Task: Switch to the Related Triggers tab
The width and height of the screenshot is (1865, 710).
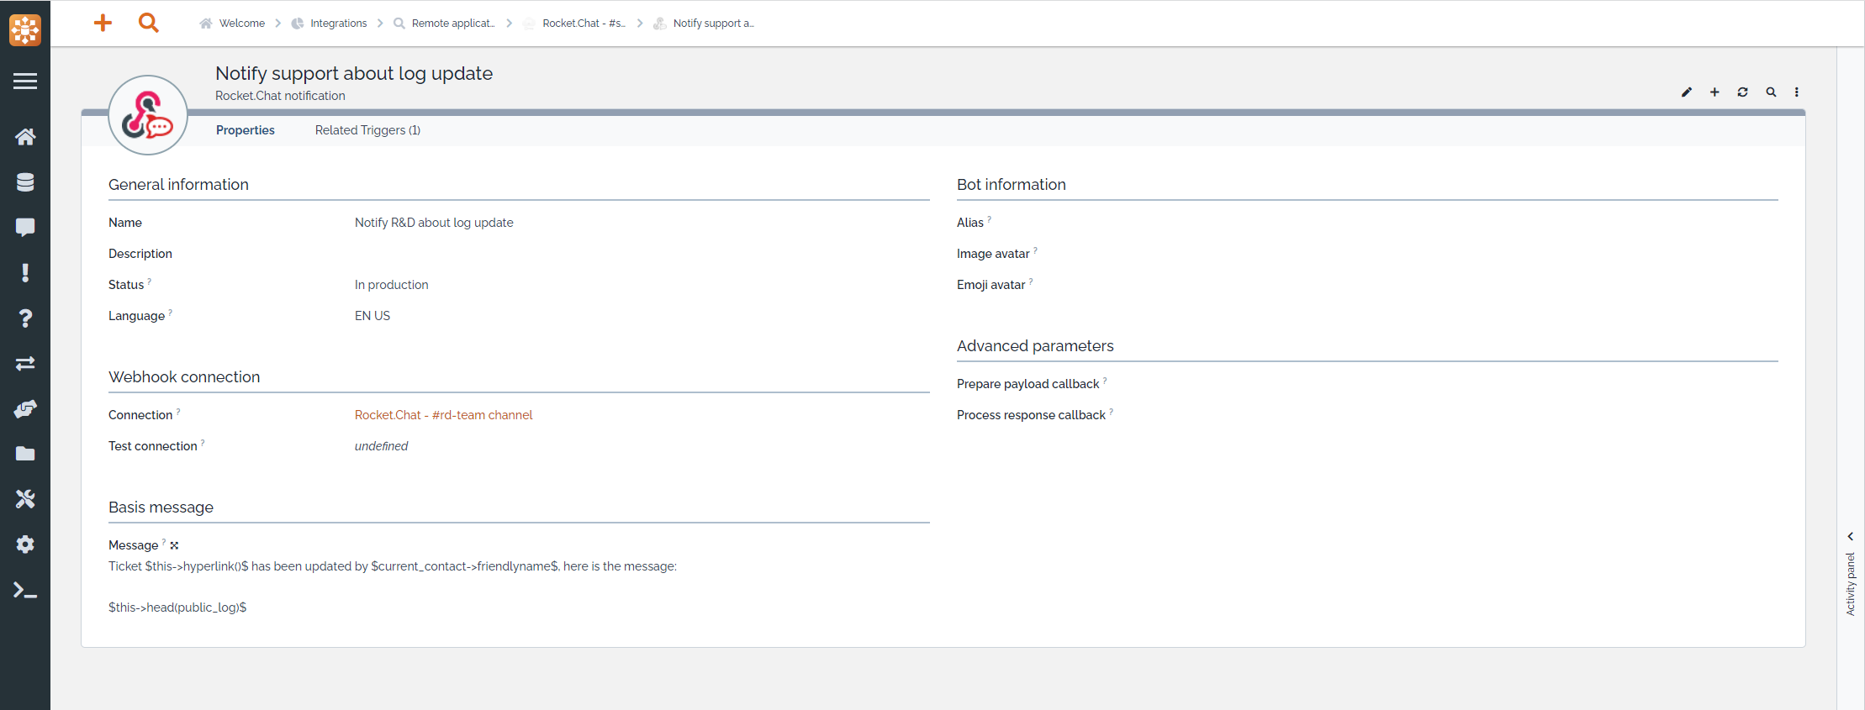Action: click(x=367, y=130)
